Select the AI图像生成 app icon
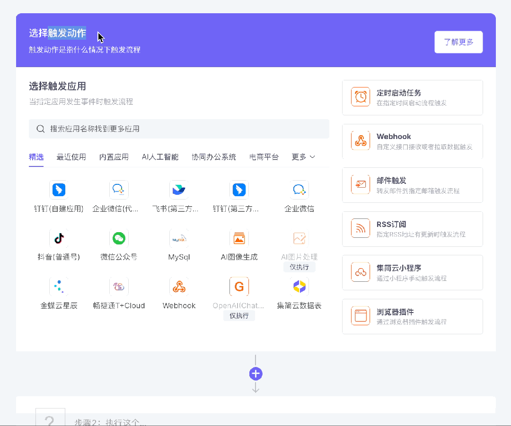The width and height of the screenshot is (511, 426). click(239, 238)
